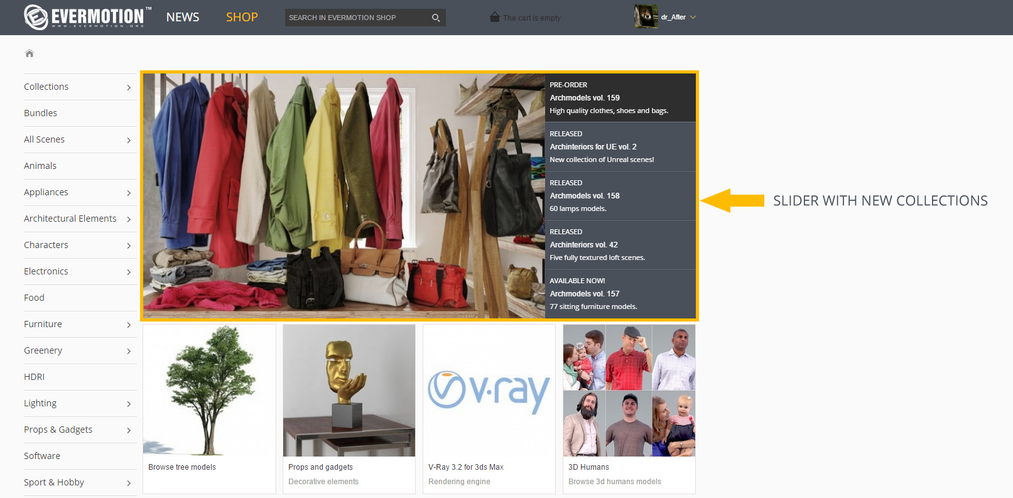Click 'Browse 3d humans models' subtitle
This screenshot has height=498, width=1013.
pos(615,482)
